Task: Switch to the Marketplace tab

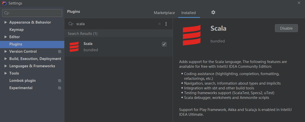Action: (164, 13)
